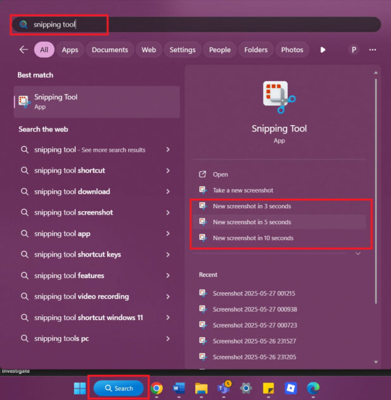The image size is (391, 400).
Task: Click magnifier beside snipping tools pc
Action: [25, 338]
